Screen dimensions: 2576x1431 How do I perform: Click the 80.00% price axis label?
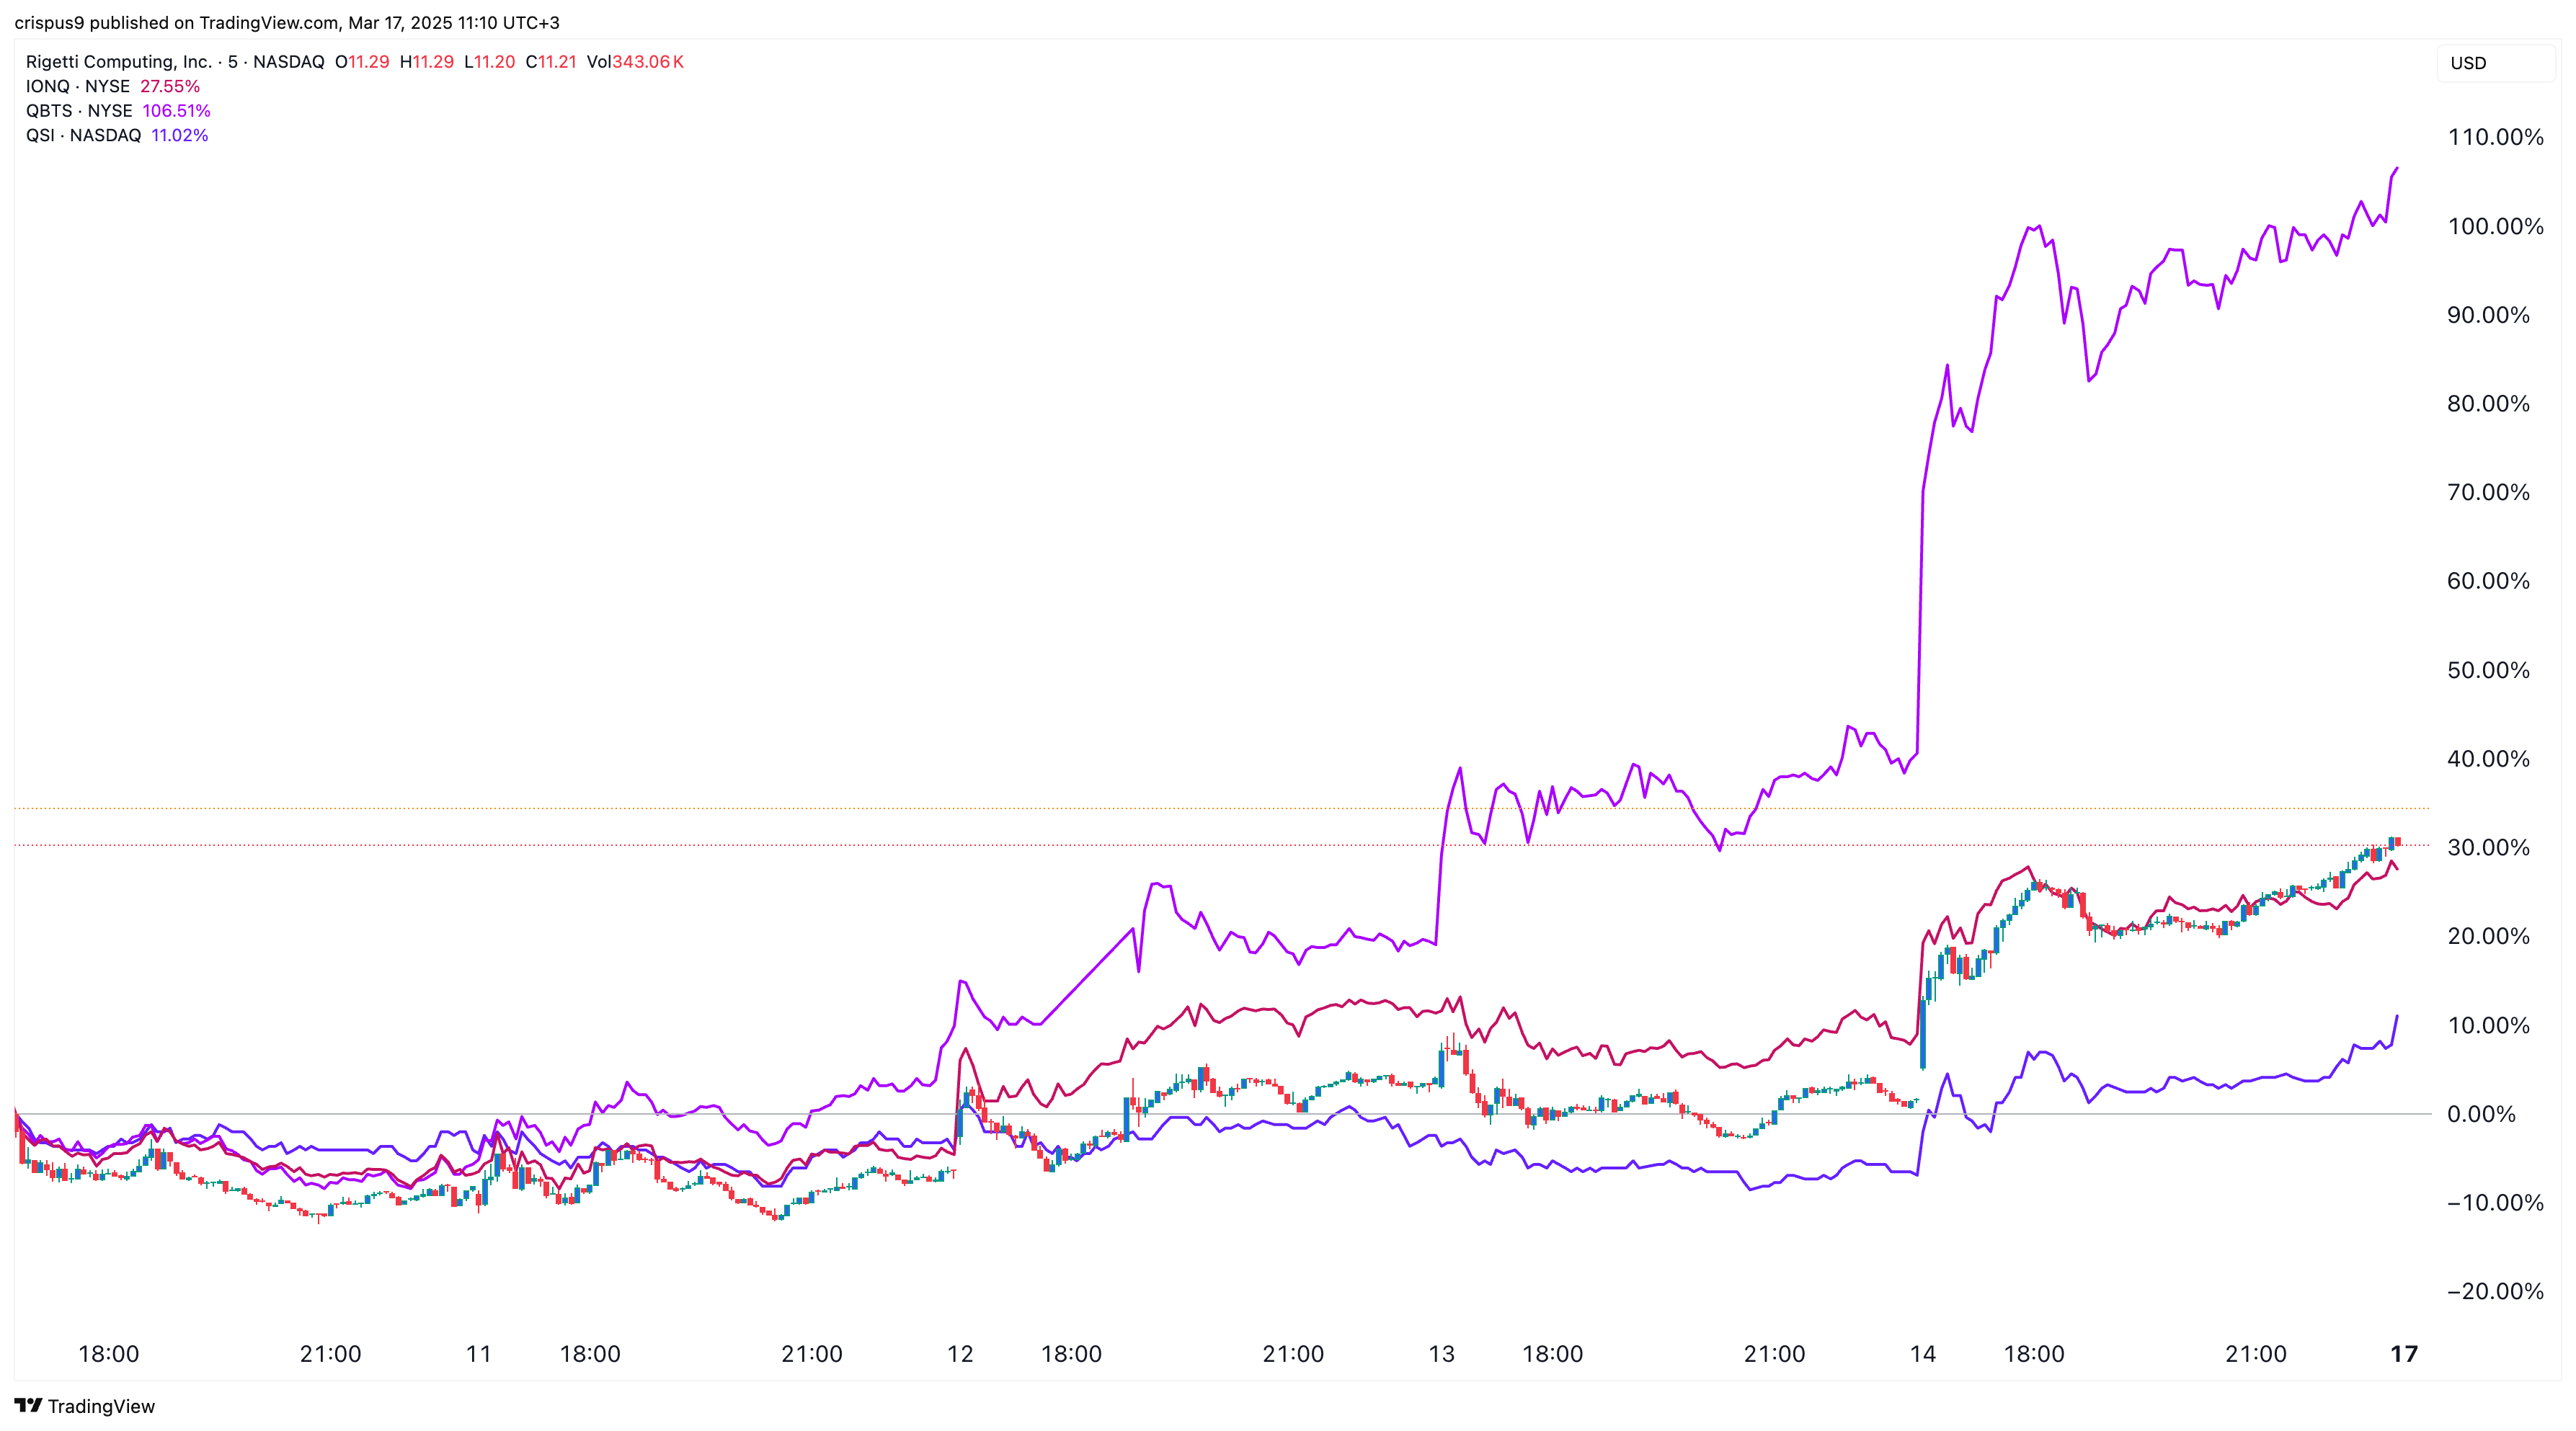(x=2488, y=404)
